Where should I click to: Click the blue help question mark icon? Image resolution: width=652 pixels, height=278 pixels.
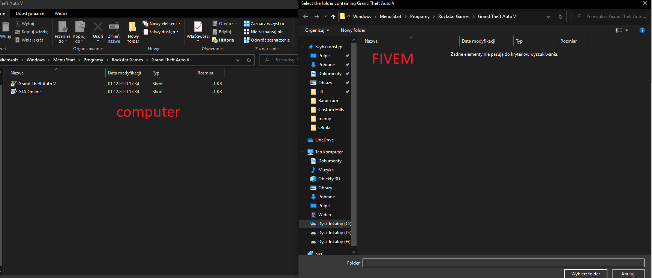pos(642,30)
